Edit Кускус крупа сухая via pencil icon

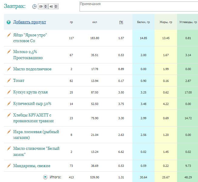pos(9,92)
